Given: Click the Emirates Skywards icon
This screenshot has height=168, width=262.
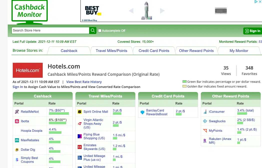Looking at the screenshot, I should (x=80, y=147).
